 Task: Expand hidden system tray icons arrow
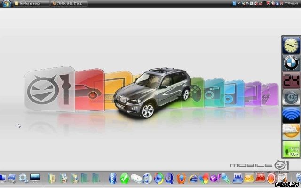pos(239,3)
